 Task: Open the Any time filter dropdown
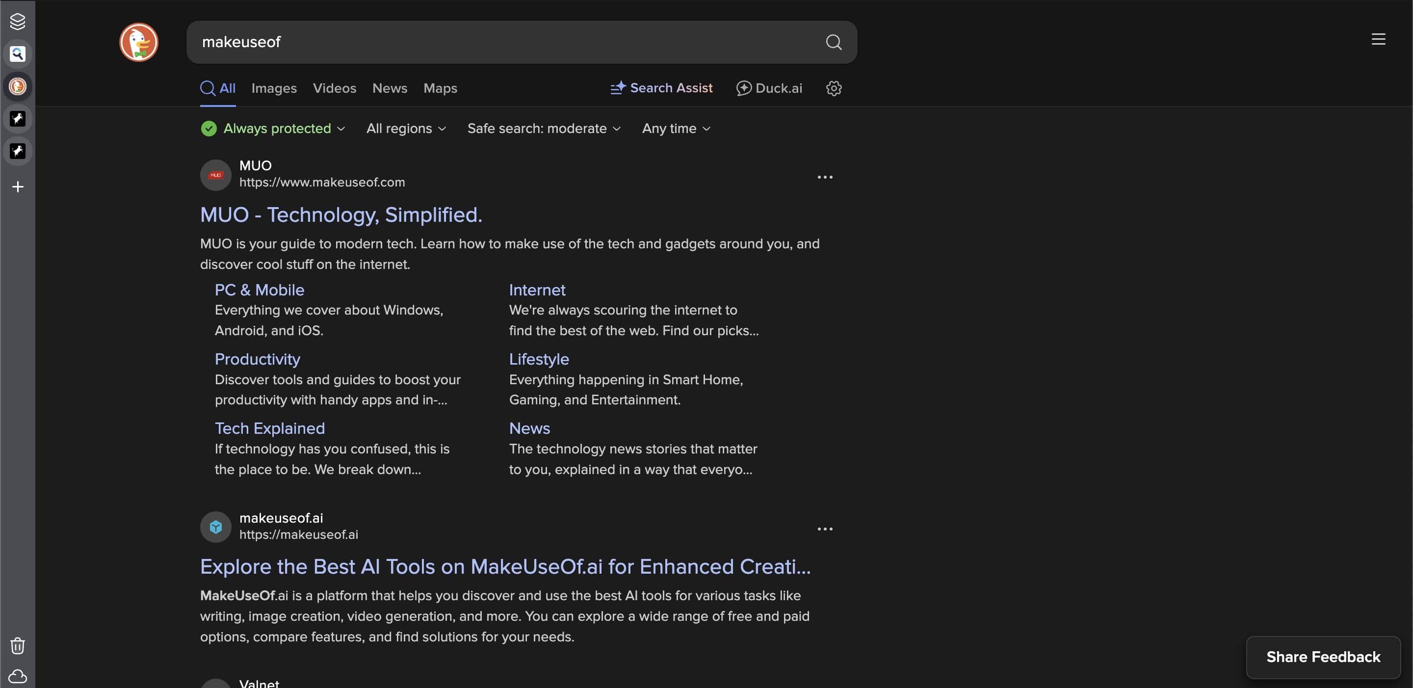point(676,129)
